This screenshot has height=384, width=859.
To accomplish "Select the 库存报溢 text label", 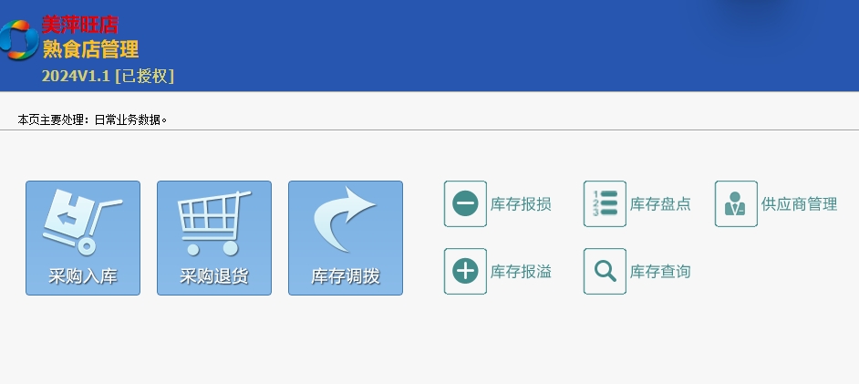I will click(521, 272).
